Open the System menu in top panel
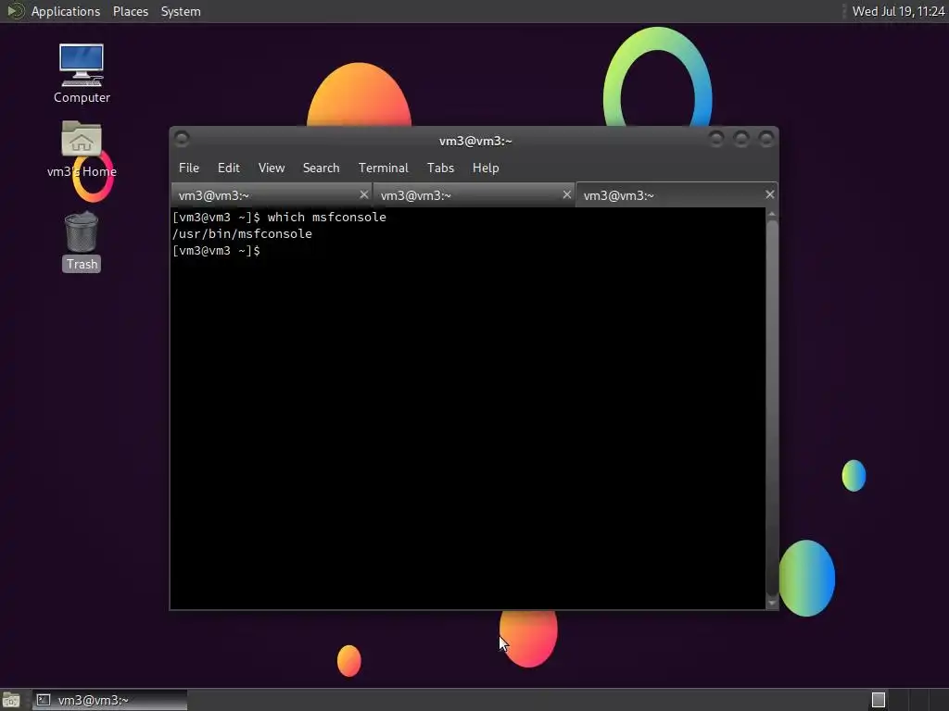This screenshot has height=711, width=949. click(181, 11)
